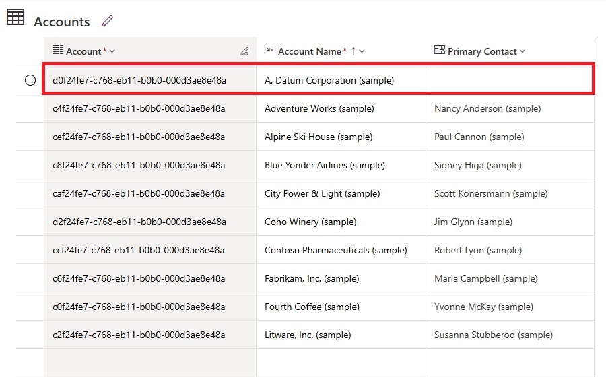Click account ID ccf24fe7-c768-eb11-b0b0-000d3ae8e48a

(x=138, y=250)
